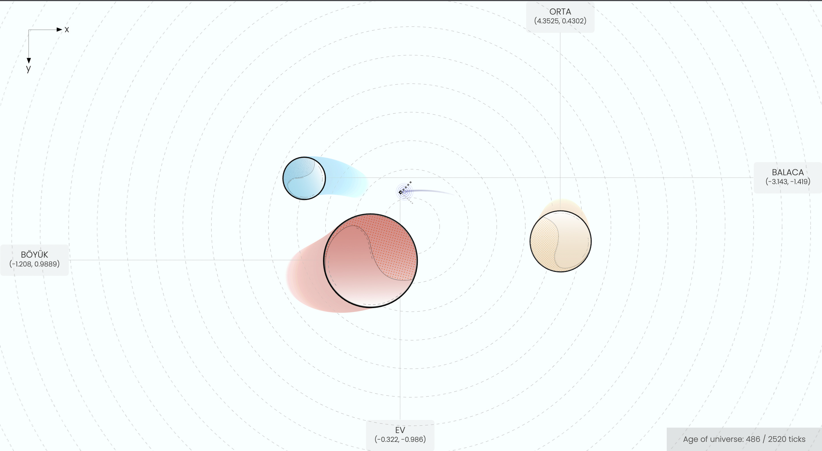Click the blue concentric rings marker
Viewport: 822px width, 451px height.
point(405,192)
